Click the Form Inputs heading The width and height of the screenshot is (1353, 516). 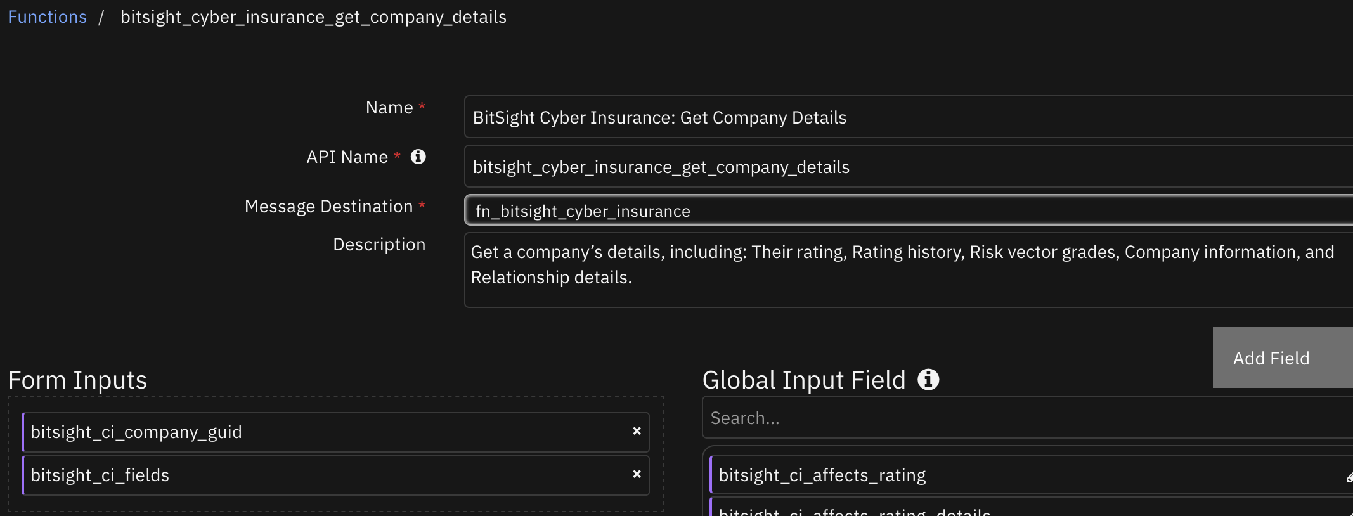click(77, 380)
